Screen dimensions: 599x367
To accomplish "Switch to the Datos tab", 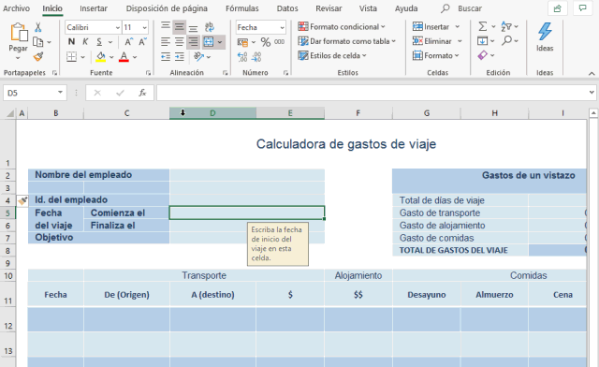I will tap(287, 8).
